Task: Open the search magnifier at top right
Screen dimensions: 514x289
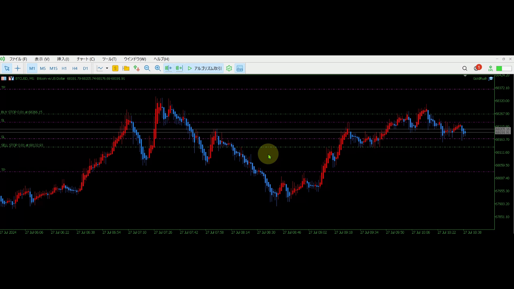Action: coord(465,69)
